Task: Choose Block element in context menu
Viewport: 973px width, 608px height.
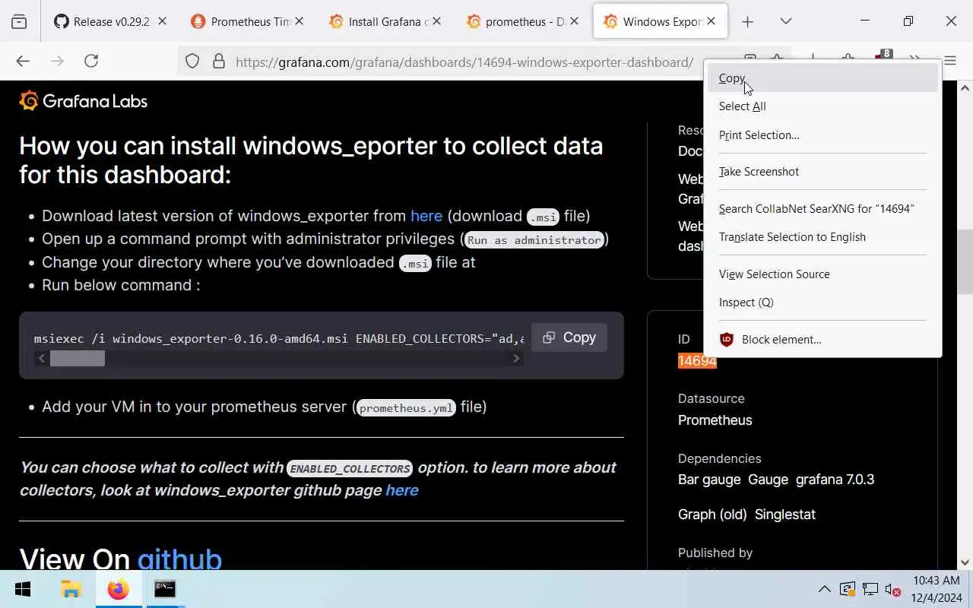Action: pyautogui.click(x=822, y=340)
